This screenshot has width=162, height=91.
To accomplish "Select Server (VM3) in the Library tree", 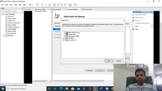I will [12, 29].
